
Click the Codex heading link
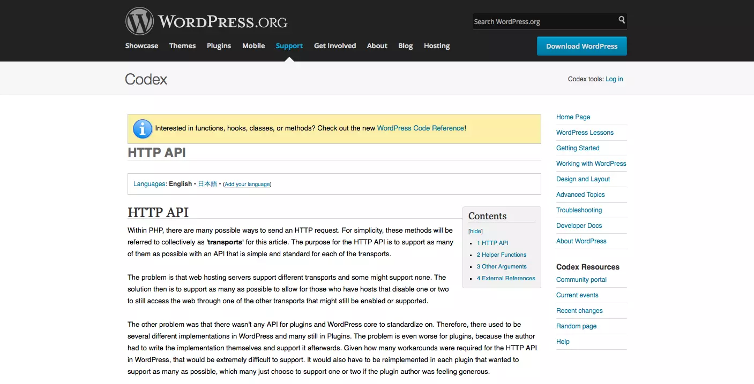coord(146,79)
